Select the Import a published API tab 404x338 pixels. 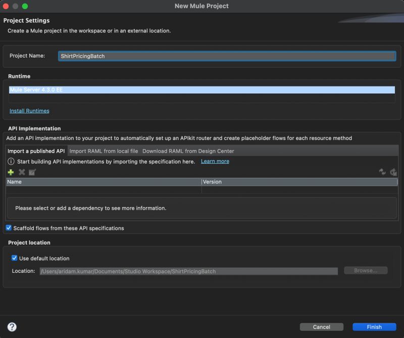tap(36, 151)
